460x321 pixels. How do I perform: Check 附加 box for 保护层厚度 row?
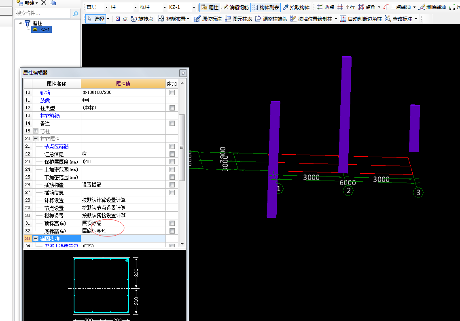click(172, 162)
